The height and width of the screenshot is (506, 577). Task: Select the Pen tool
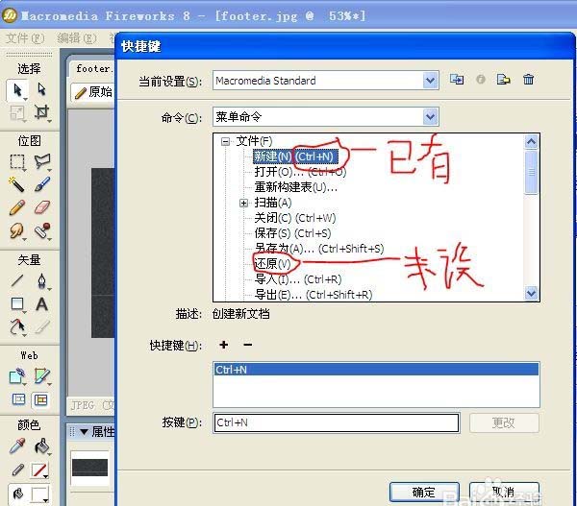(x=41, y=281)
